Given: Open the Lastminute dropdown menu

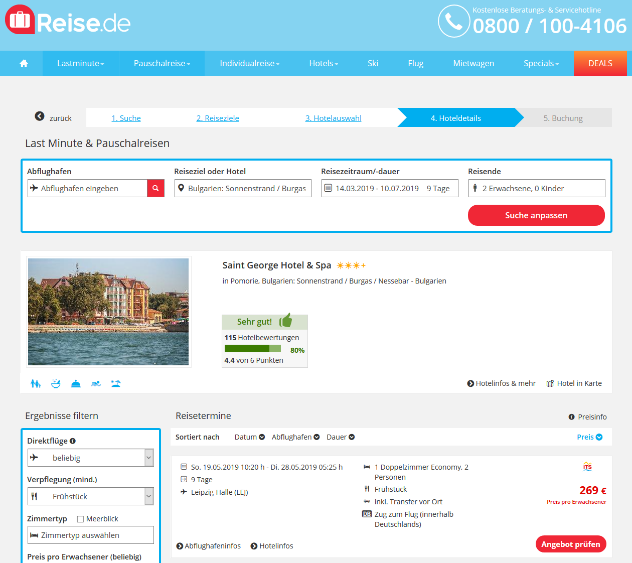Looking at the screenshot, I should pos(81,63).
